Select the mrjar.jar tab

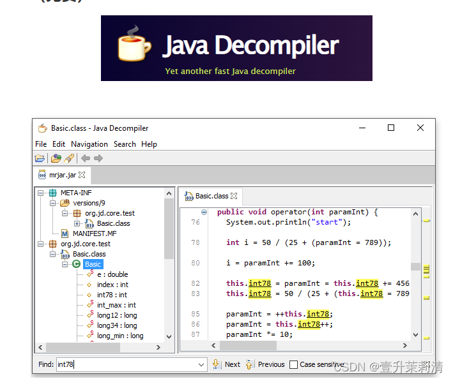pyautogui.click(x=63, y=175)
